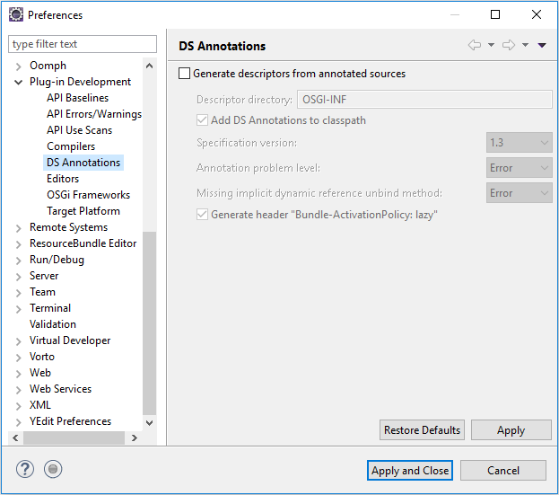
Task: Open Target Platform preferences
Action: tap(83, 211)
